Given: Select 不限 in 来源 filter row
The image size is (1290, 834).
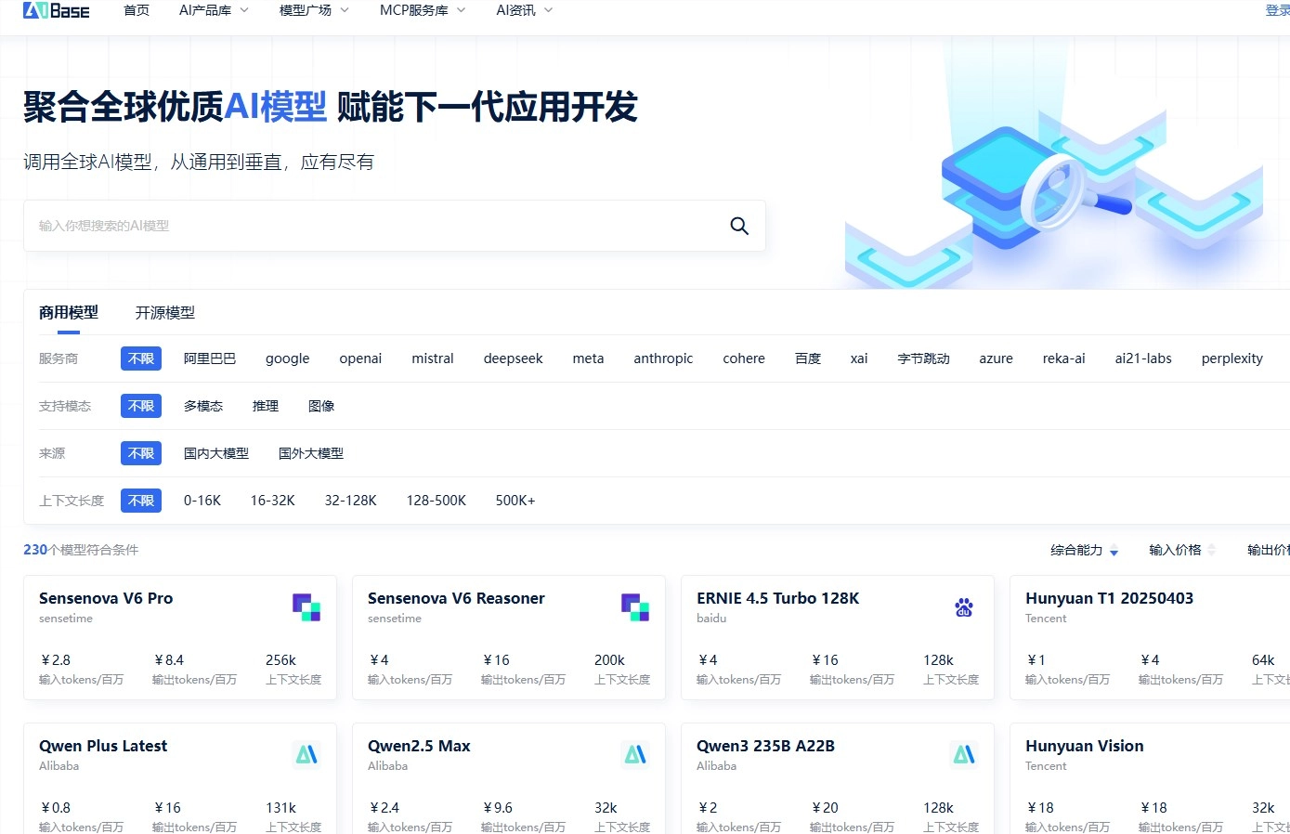Looking at the screenshot, I should pos(141,453).
